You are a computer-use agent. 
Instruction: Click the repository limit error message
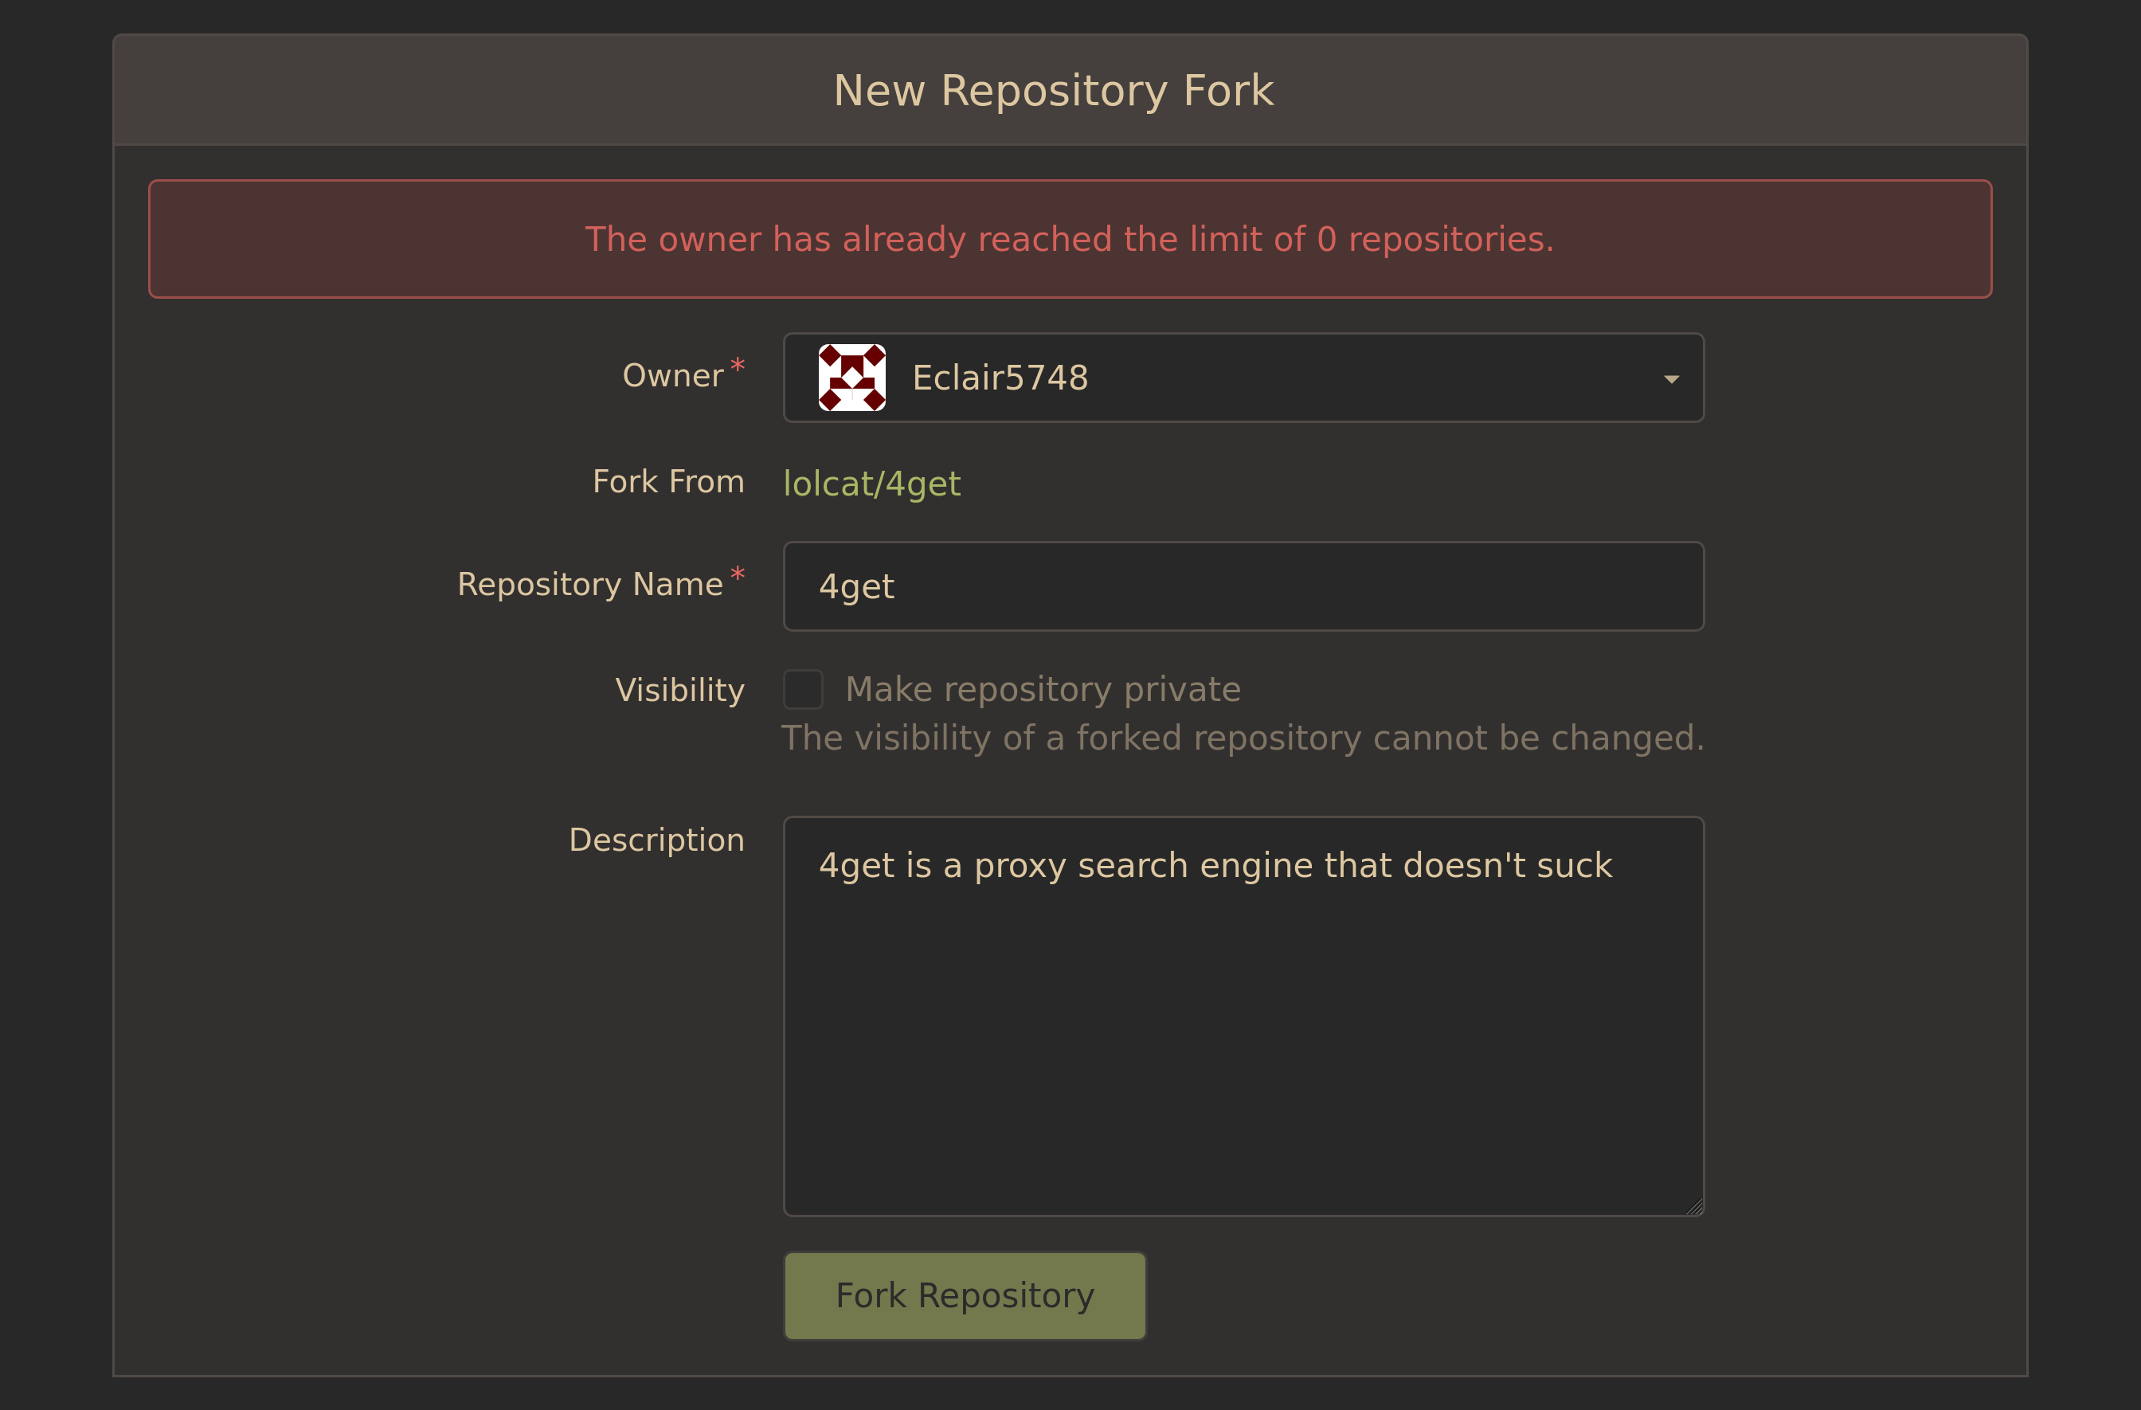click(1070, 239)
